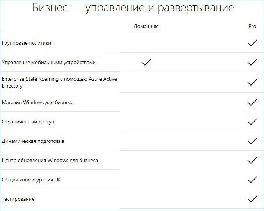Click Pro checkmark for Ограниченный доступ
The height and width of the screenshot is (211, 264).
[x=252, y=122]
